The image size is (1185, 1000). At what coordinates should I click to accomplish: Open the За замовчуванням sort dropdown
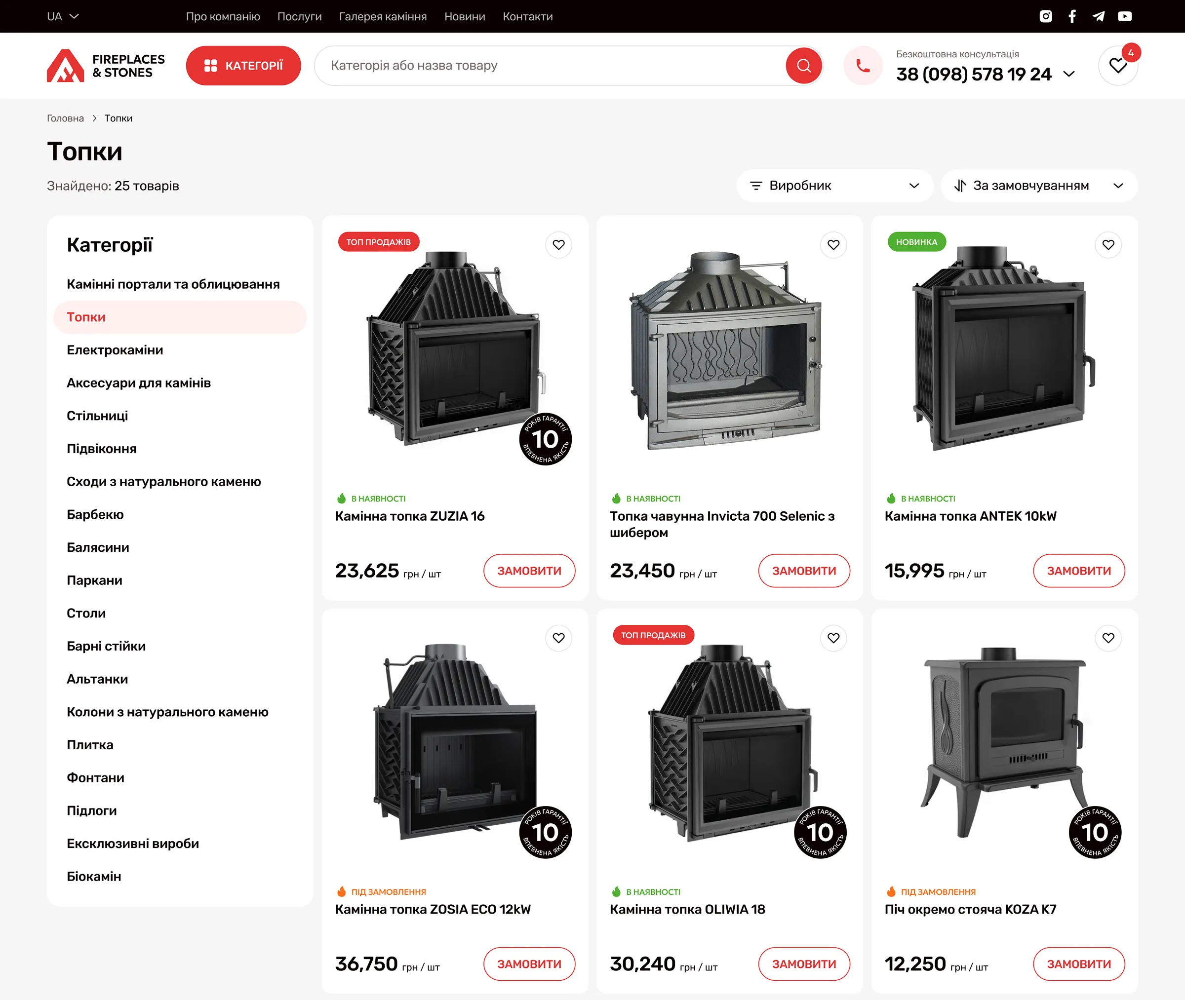pos(1039,186)
